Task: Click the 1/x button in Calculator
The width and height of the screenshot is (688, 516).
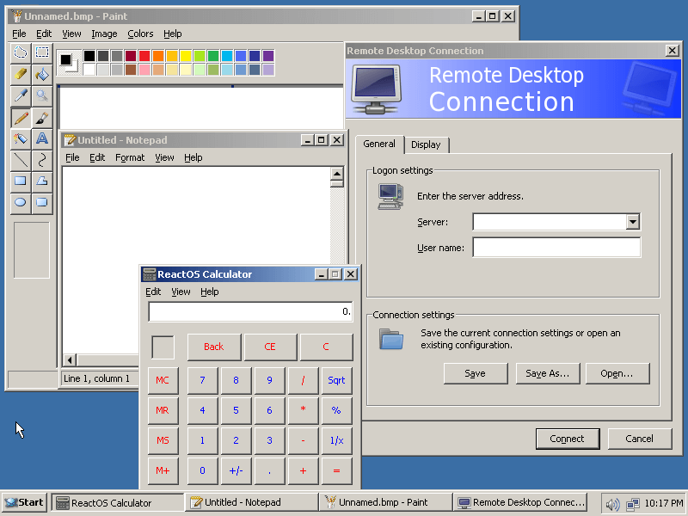Action: point(336,440)
